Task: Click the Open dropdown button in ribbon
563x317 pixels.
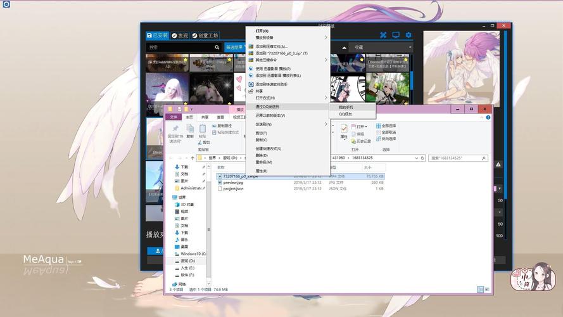Action: (x=359, y=127)
